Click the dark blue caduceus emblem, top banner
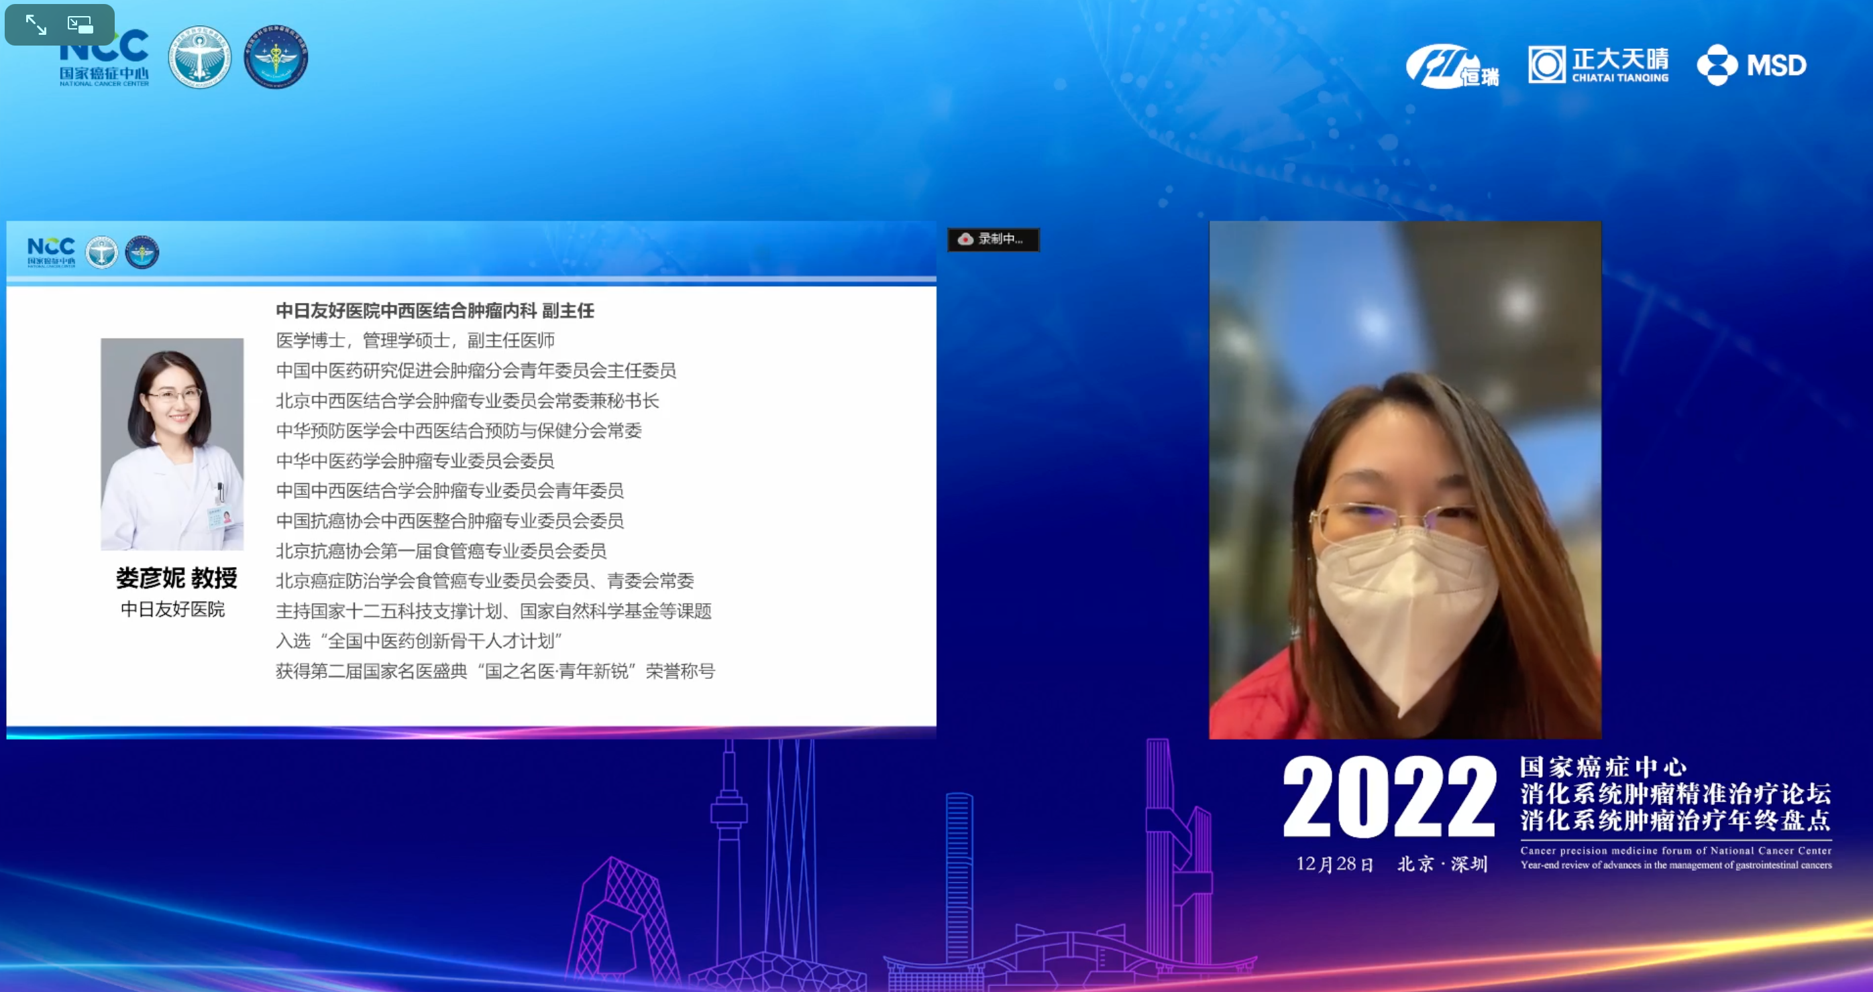This screenshot has height=992, width=1873. [x=276, y=58]
